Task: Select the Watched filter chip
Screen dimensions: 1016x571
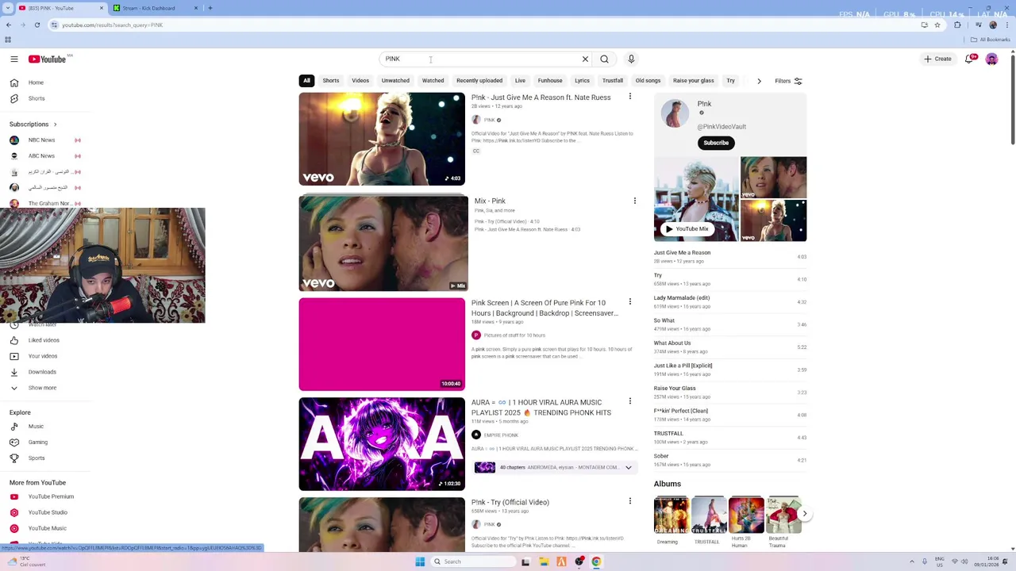Action: (x=433, y=80)
